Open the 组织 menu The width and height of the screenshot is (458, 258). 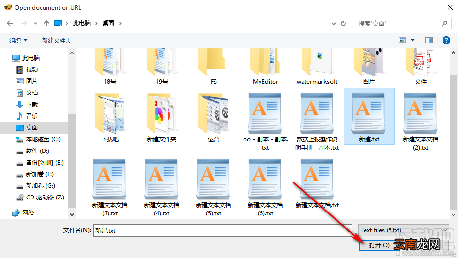click(18, 40)
